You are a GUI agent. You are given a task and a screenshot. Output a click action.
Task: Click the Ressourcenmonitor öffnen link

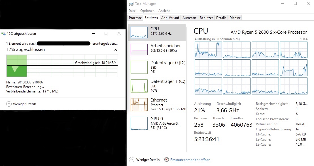[190, 160]
